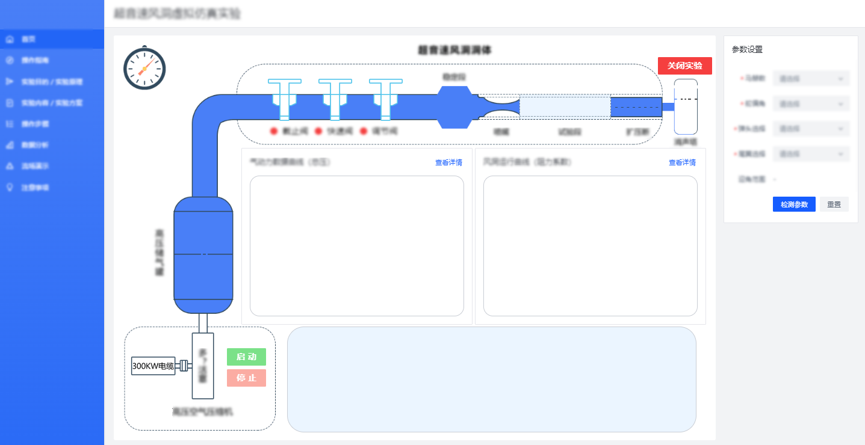Click the lightbulb icon at sidebar bottom
865x445 pixels.
[9, 188]
